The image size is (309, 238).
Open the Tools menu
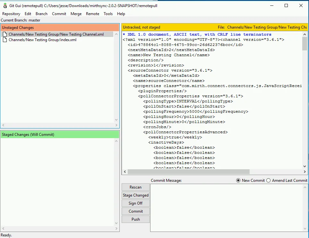(108, 14)
